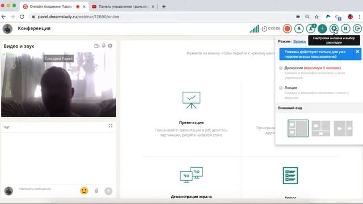Click the green plus button
The height and width of the screenshot is (204, 363).
click(322, 29)
